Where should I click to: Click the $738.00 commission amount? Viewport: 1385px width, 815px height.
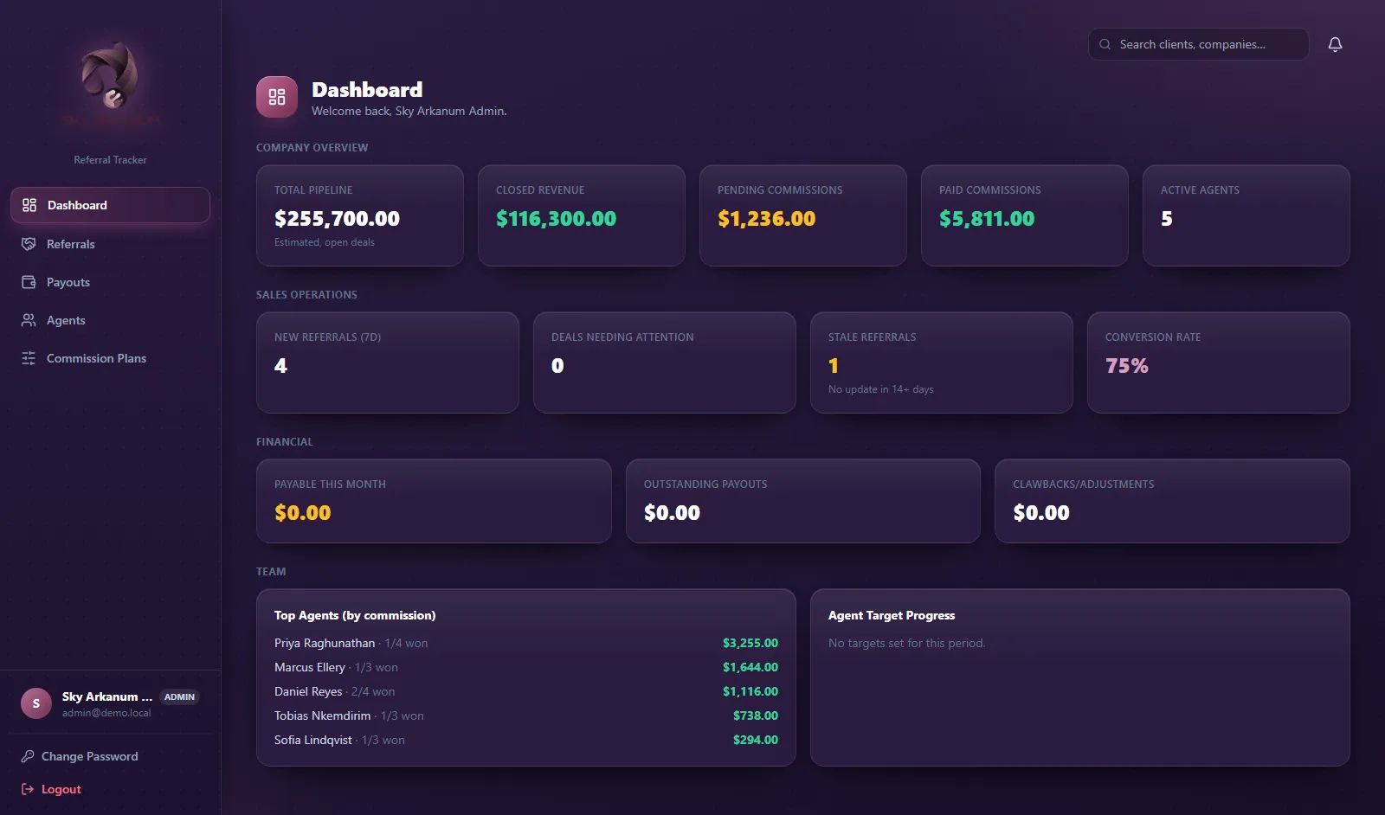coord(756,716)
